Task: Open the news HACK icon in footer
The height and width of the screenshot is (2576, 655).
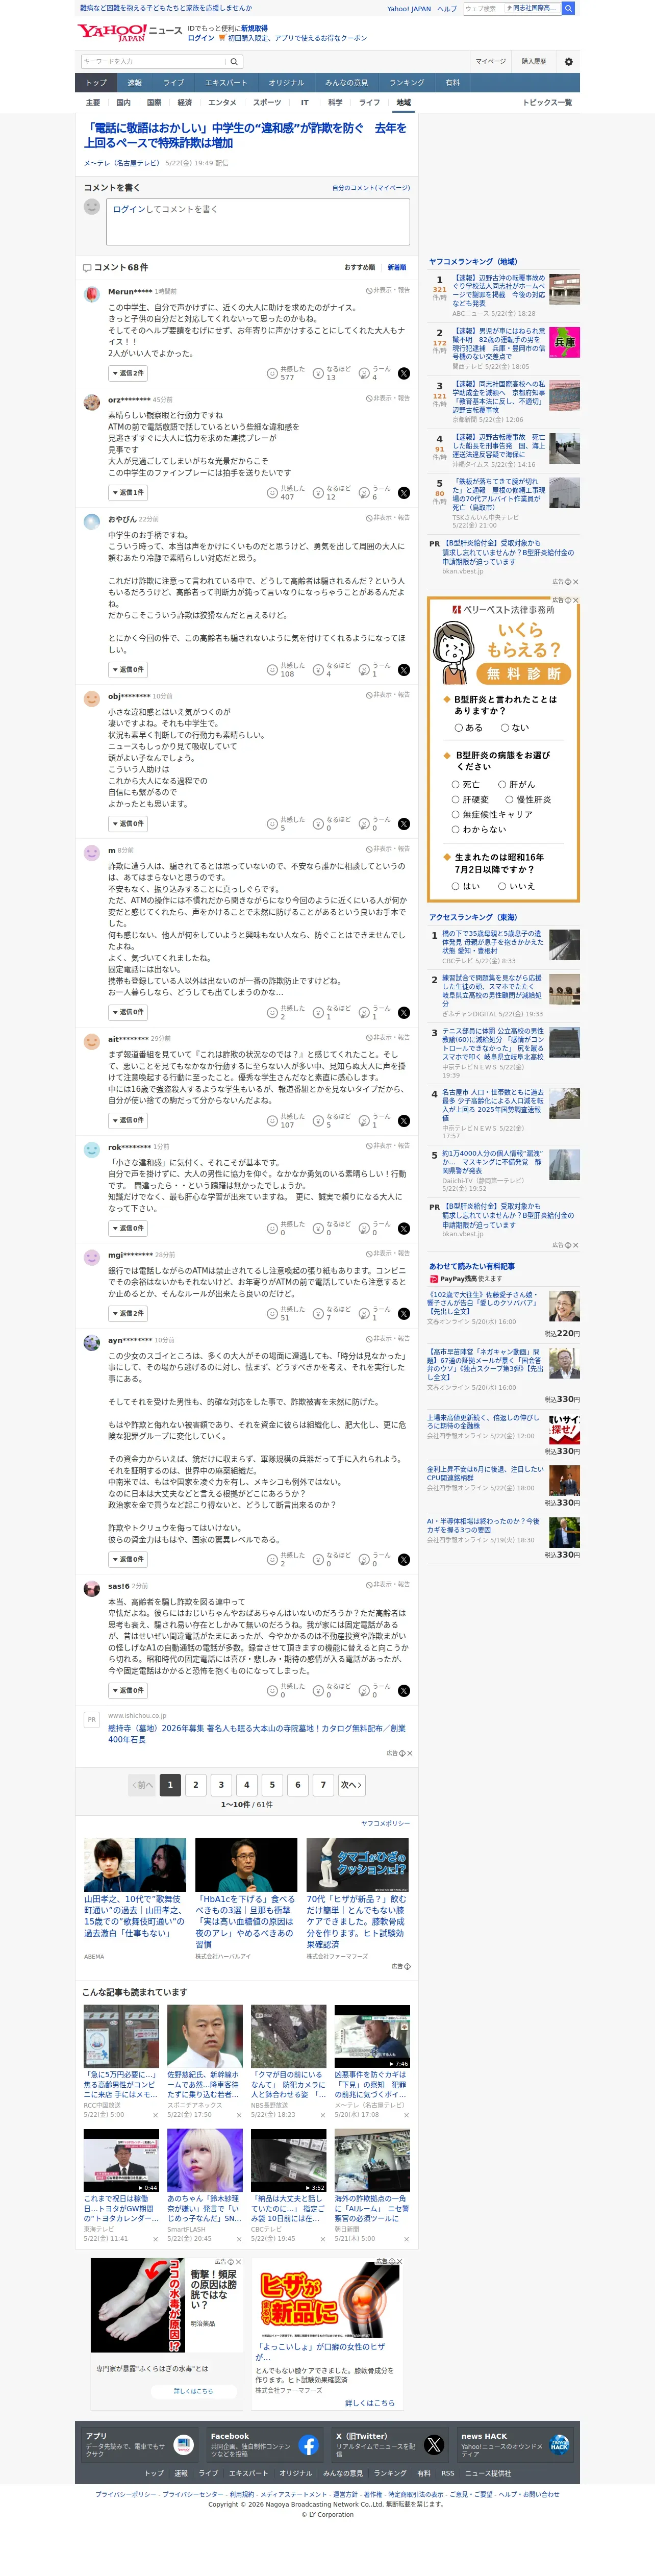Action: tap(559, 2445)
